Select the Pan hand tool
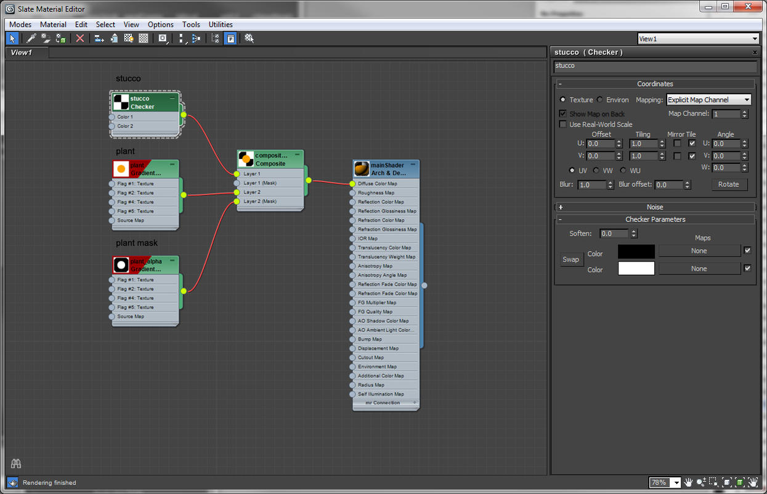This screenshot has width=767, height=494. [689, 482]
